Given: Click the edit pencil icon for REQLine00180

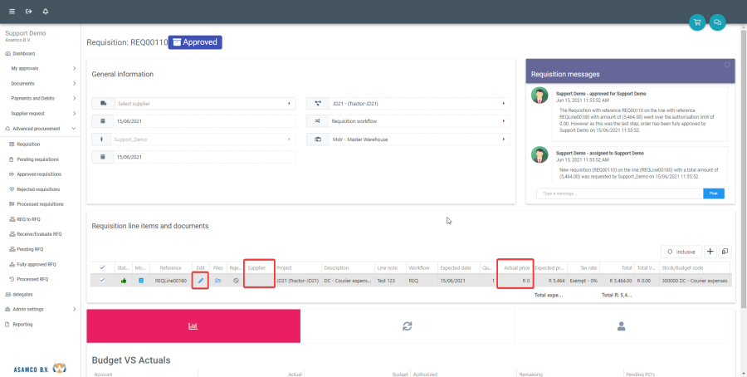Looking at the screenshot, I should [x=200, y=281].
